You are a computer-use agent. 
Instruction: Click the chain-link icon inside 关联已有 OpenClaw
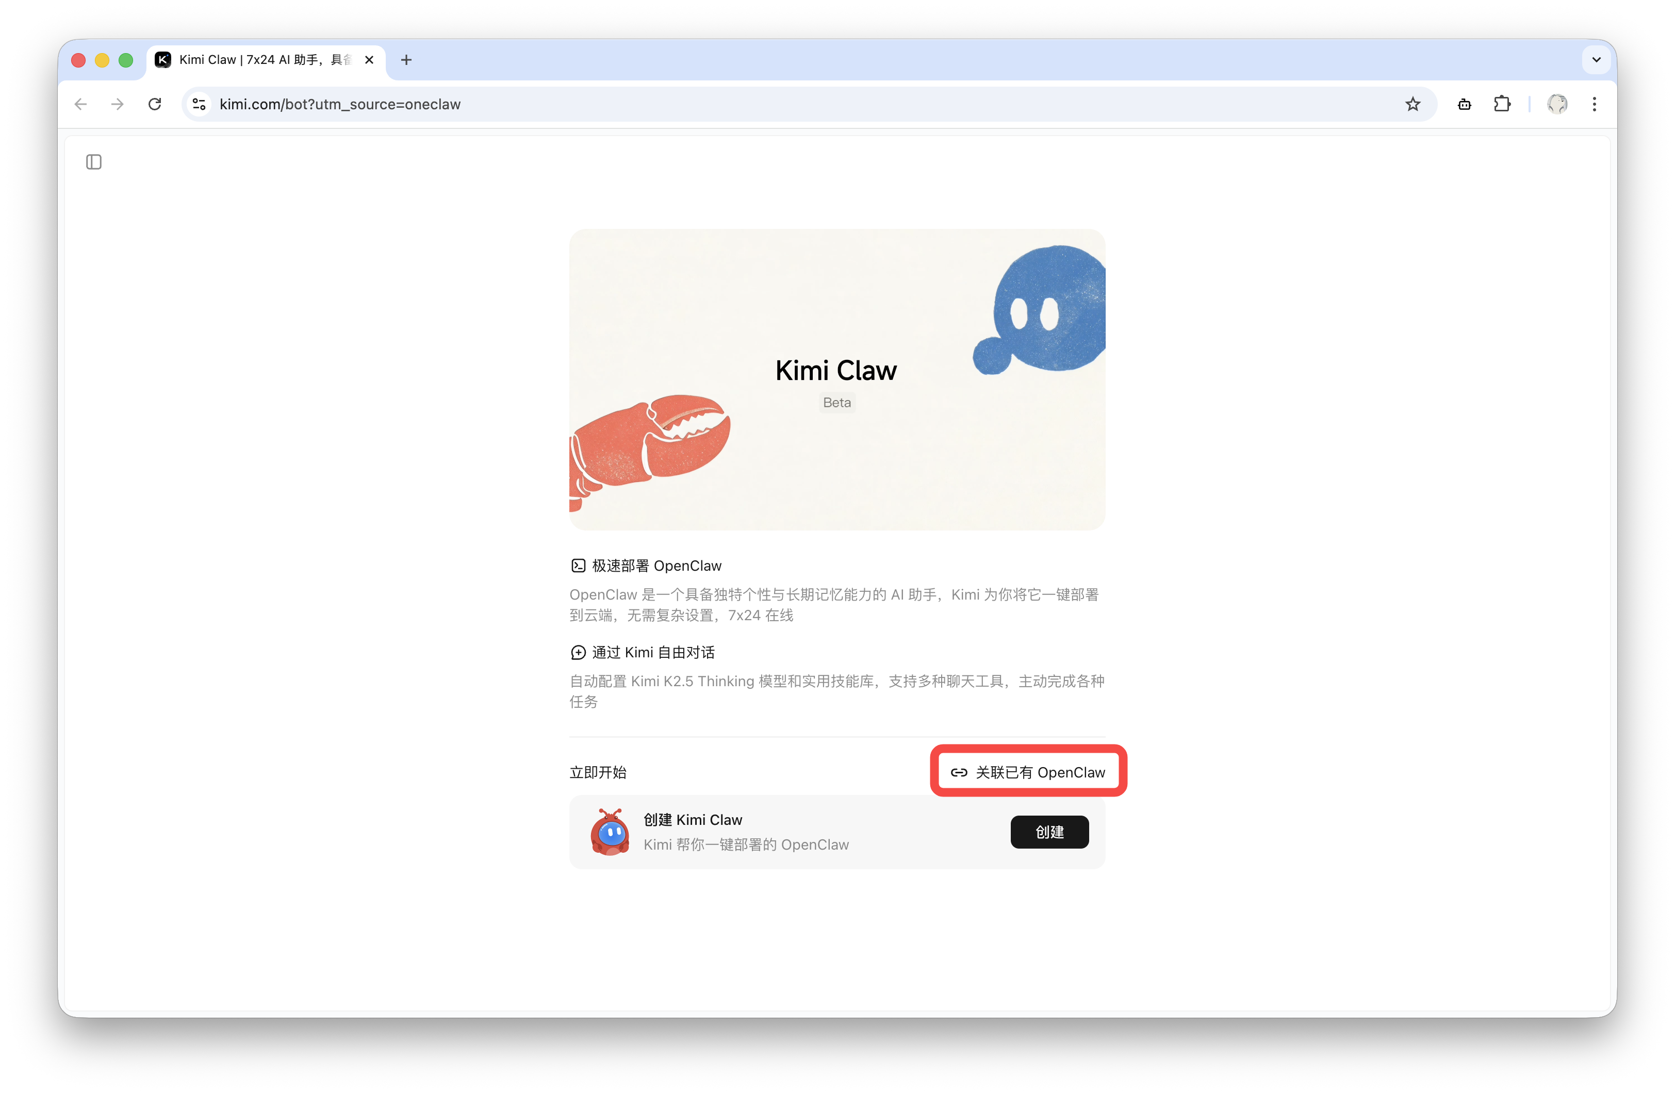959,772
